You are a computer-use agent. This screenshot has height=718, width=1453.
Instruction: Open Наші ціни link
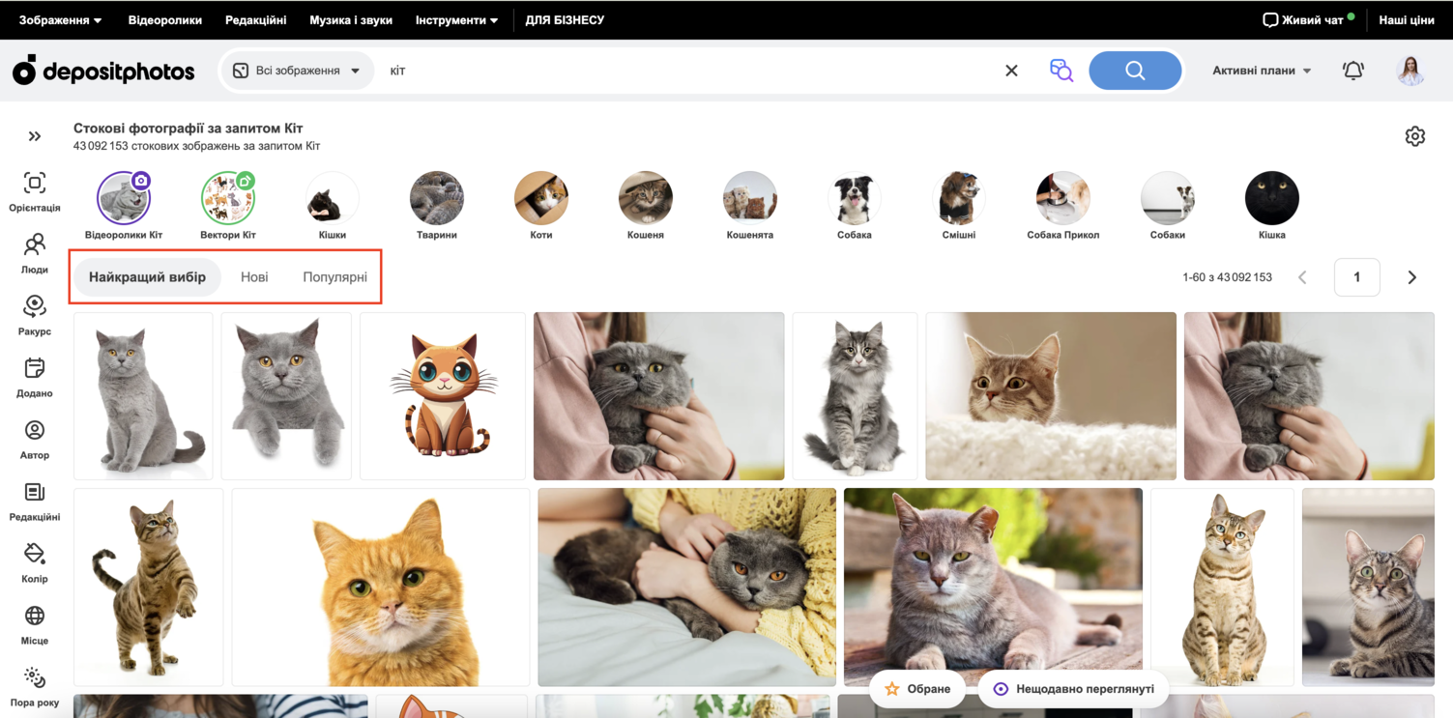coord(1407,19)
